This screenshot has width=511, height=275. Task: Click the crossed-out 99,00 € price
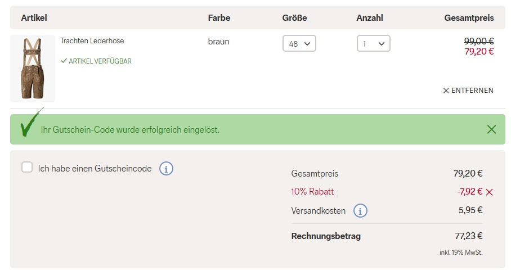click(x=478, y=41)
